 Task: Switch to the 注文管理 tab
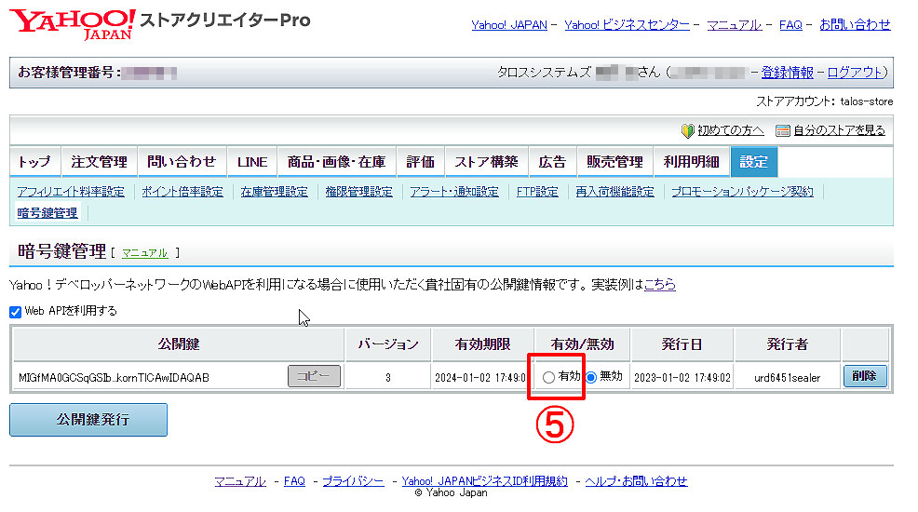[99, 162]
